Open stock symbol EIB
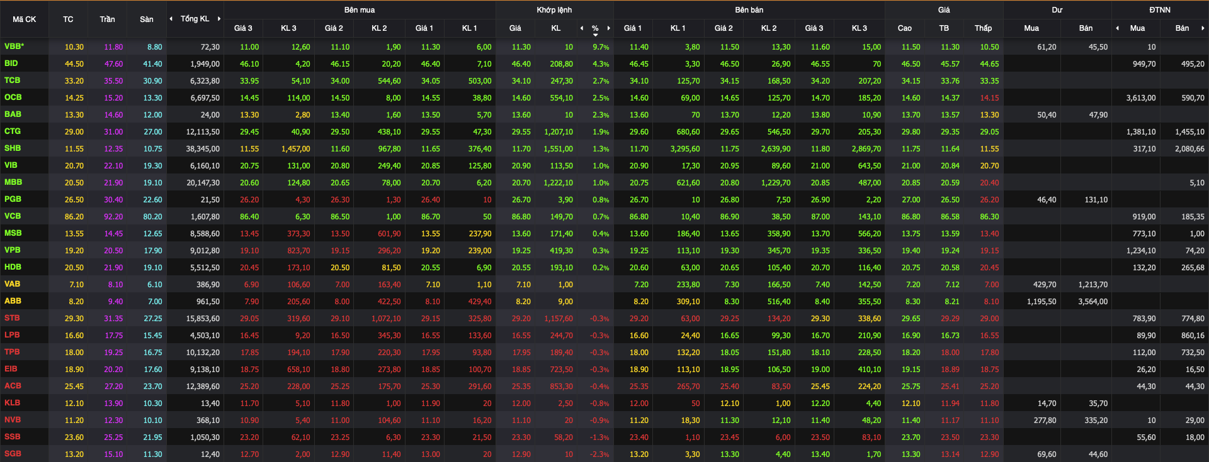1209x462 pixels. 11,369
